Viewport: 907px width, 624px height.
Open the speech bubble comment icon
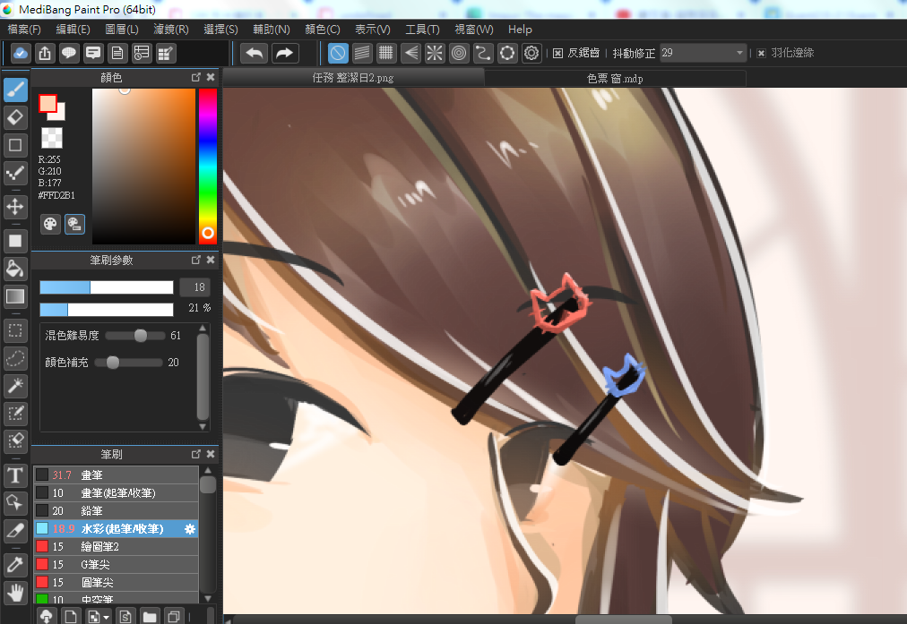click(x=69, y=53)
